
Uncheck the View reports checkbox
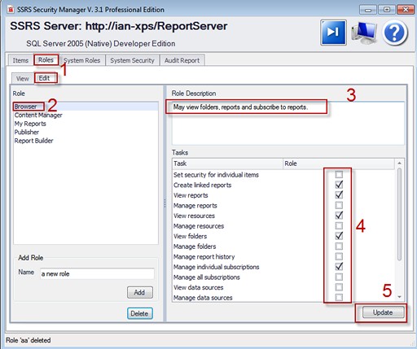[339, 195]
